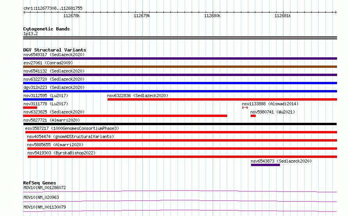Click the DGV Structural Variants track title

point(55,50)
